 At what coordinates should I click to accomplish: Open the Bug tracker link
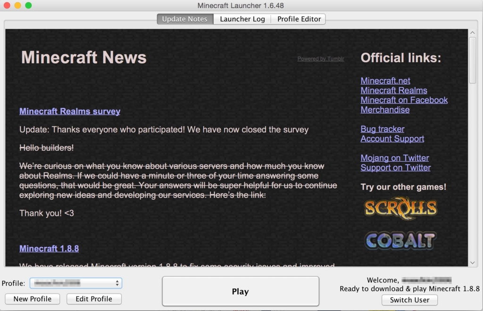[x=382, y=129]
